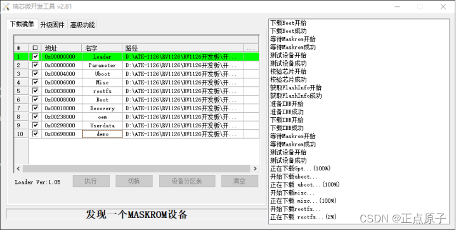Uncheck the Misc row checkbox
This screenshot has width=456, height=230.
click(35, 82)
